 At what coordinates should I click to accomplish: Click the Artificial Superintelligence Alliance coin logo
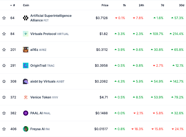point(26,18)
